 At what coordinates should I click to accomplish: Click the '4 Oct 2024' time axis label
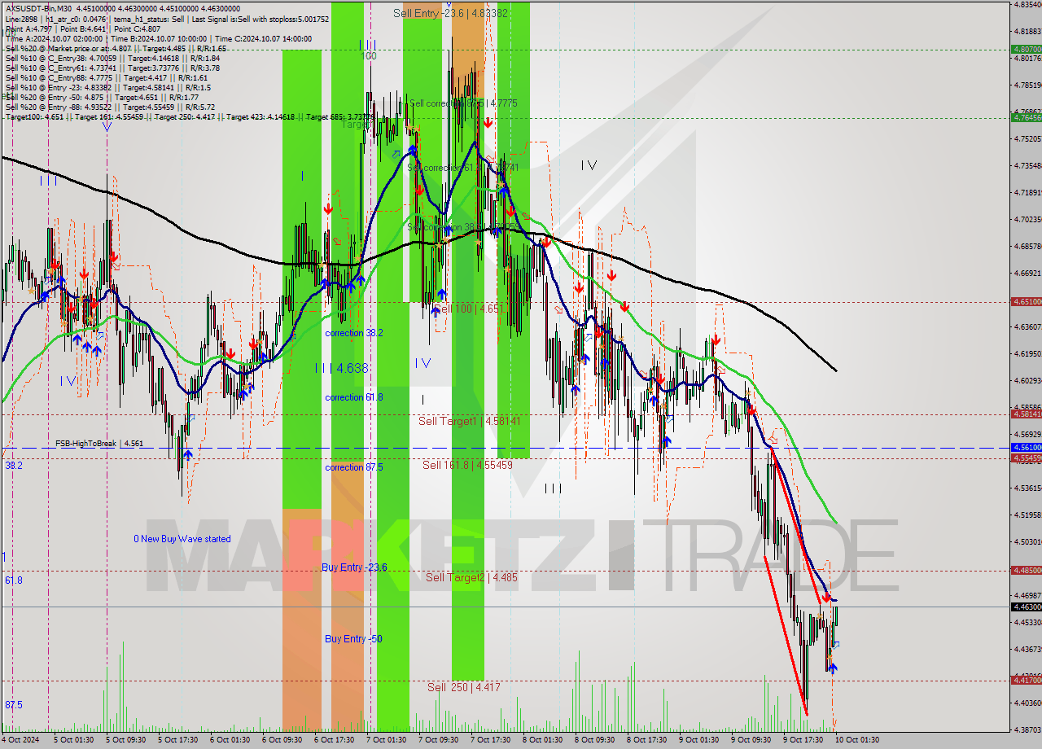click(x=21, y=740)
